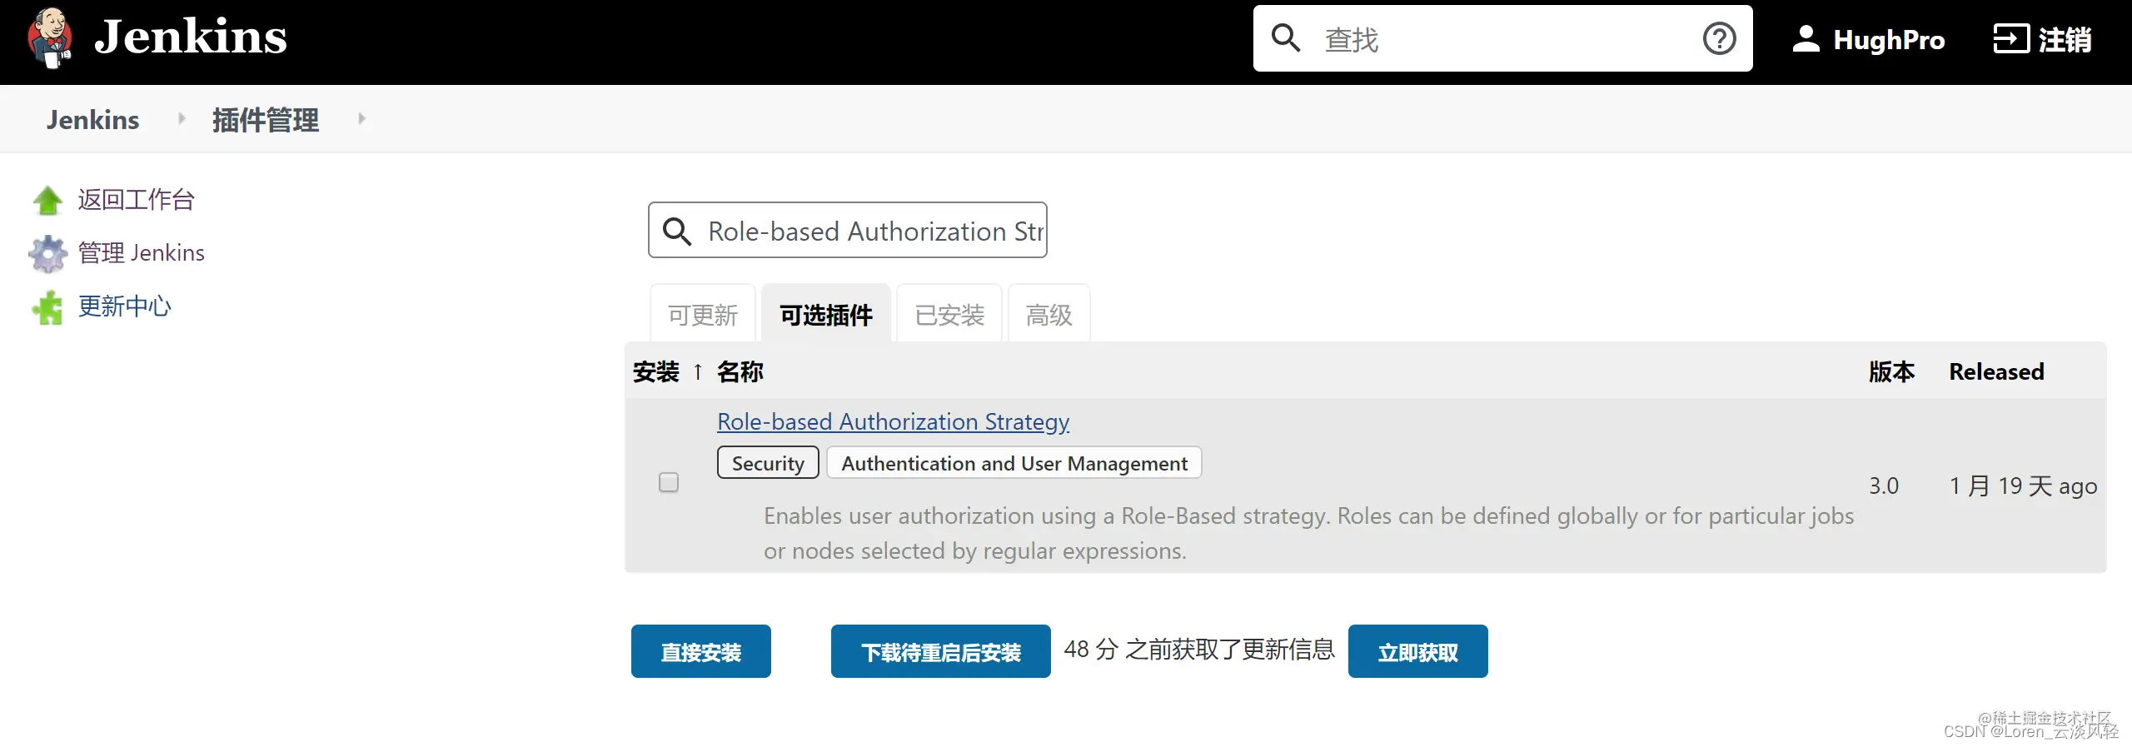Sort by the 名称 column header
2132x747 pixels.
(x=740, y=371)
